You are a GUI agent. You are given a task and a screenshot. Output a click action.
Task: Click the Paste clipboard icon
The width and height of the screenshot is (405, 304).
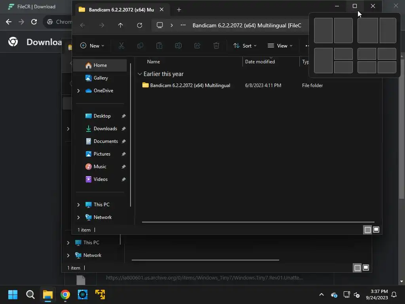(x=159, y=46)
